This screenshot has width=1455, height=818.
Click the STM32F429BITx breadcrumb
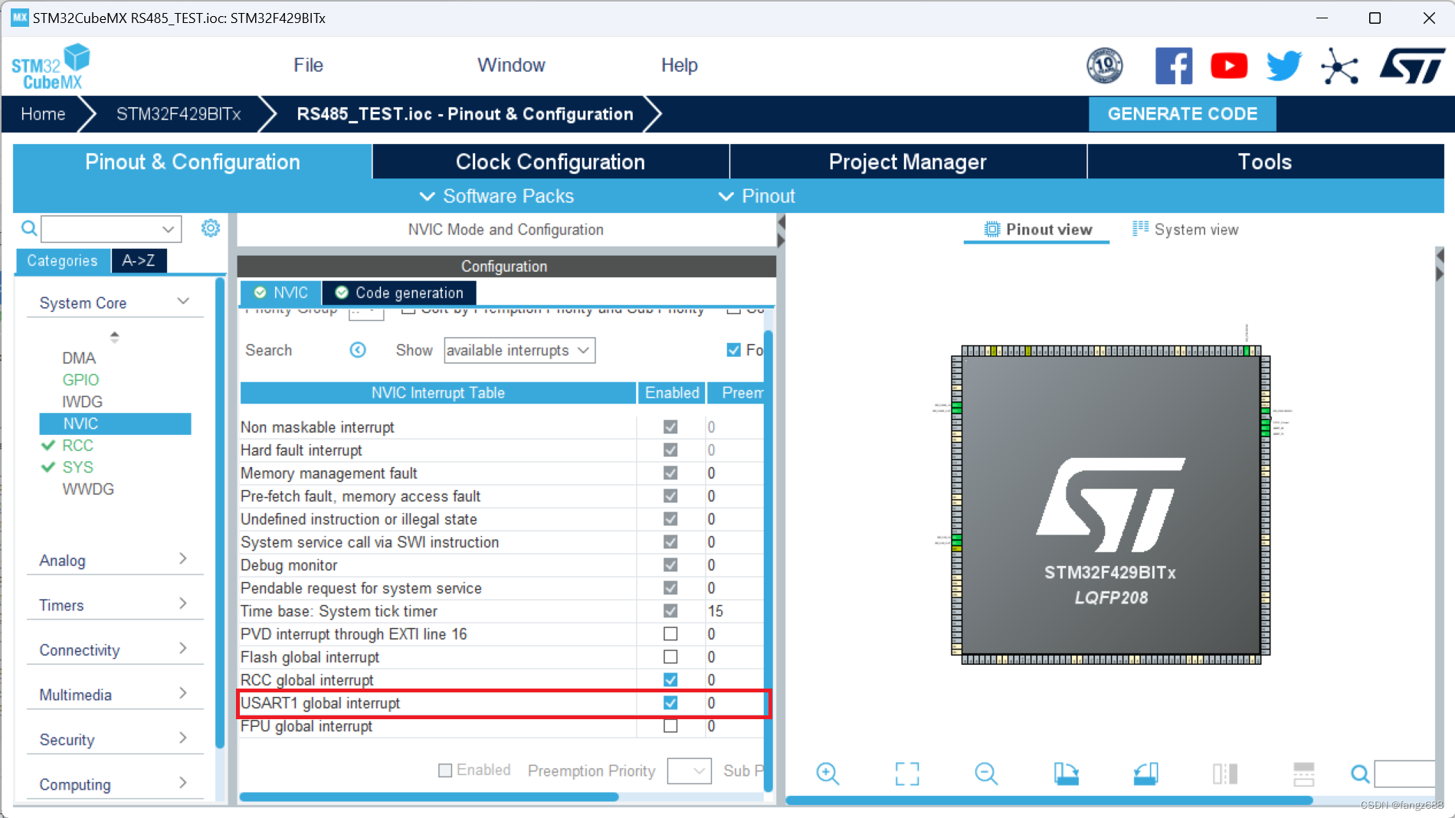(x=179, y=114)
